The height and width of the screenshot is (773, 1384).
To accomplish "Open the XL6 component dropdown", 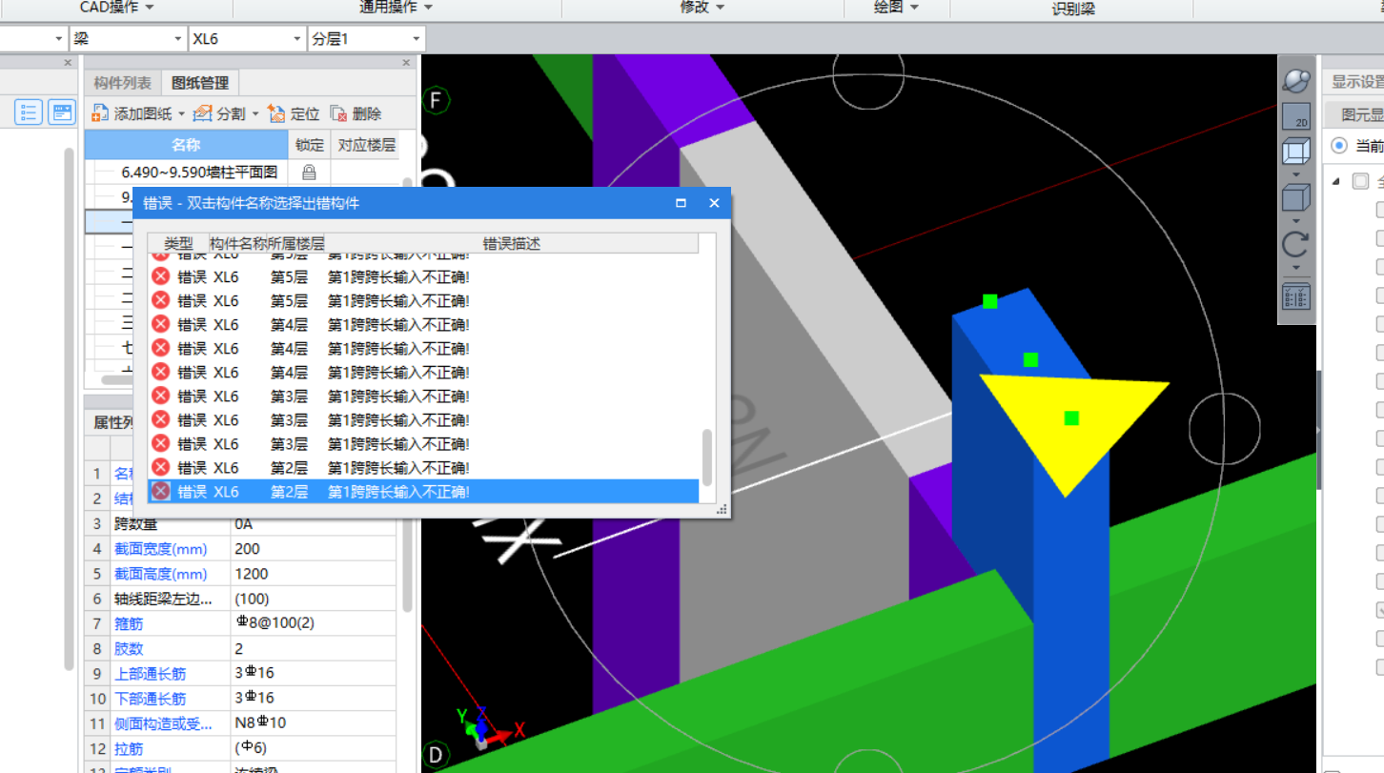I will 297,39.
